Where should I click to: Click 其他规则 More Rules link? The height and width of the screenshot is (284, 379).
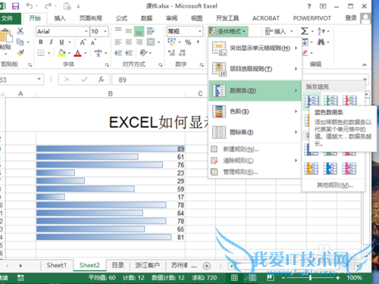pos(335,186)
